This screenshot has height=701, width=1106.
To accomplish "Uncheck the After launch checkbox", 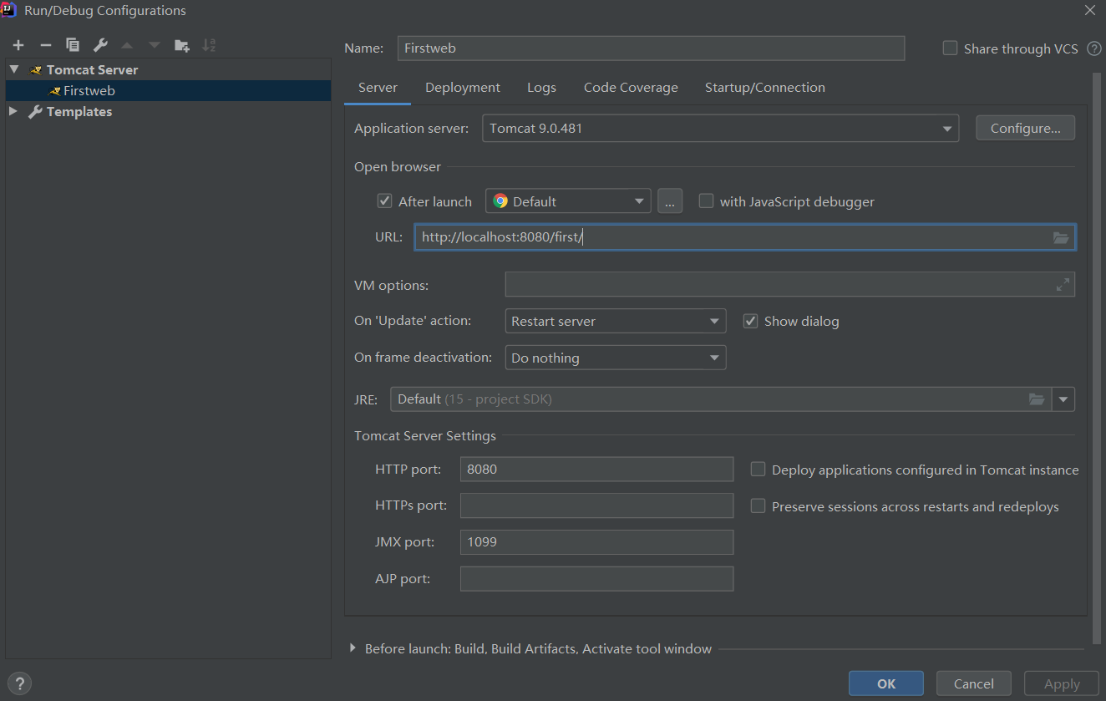I will (x=385, y=201).
